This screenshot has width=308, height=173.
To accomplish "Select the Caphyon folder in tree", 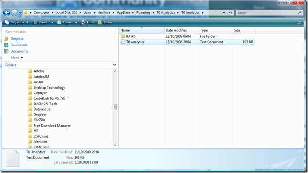I will click(x=41, y=93).
